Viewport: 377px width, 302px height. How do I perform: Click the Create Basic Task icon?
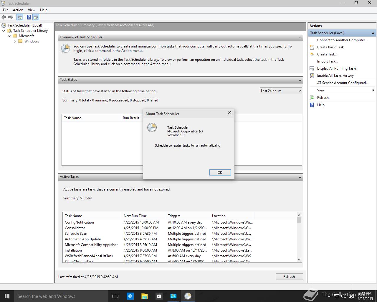pos(312,47)
